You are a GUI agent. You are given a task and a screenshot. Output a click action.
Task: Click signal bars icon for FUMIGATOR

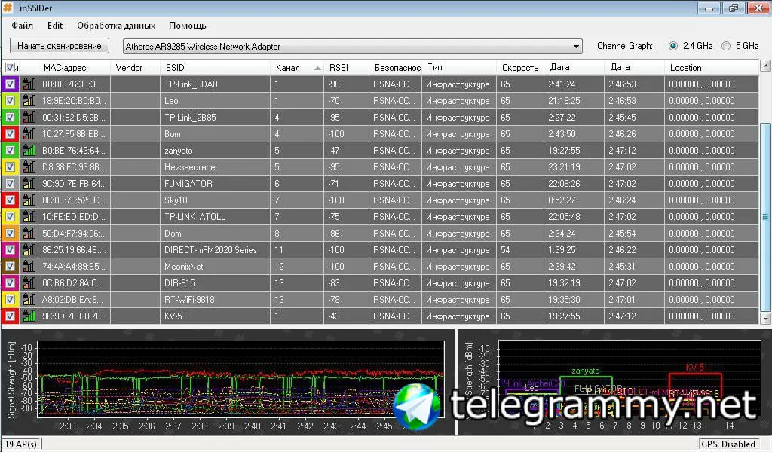pos(29,184)
